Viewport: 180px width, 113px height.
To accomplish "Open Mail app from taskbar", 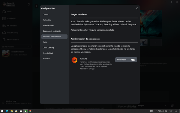I will tap(21, 111).
